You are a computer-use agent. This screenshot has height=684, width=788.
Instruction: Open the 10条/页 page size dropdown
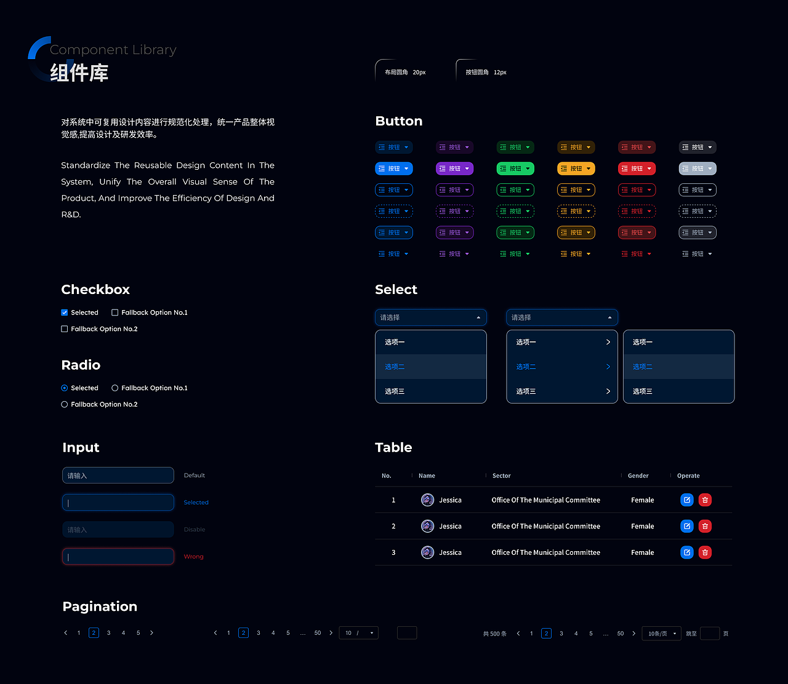click(661, 633)
